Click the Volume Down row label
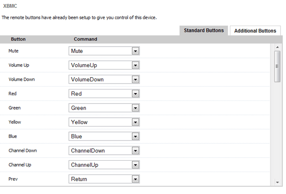 coord(21,79)
